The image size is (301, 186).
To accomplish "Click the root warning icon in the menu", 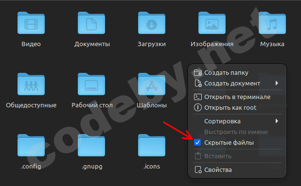I will coord(198,108).
